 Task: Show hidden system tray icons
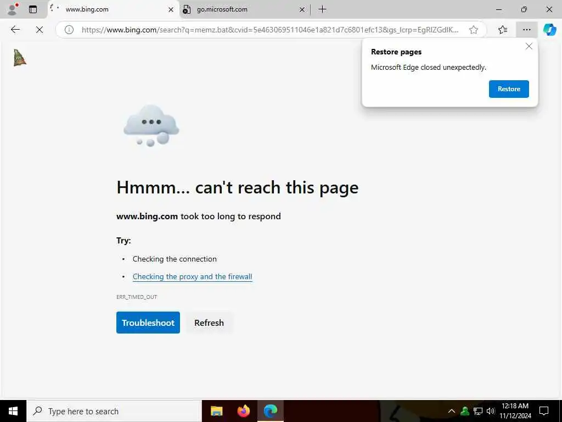click(x=452, y=411)
